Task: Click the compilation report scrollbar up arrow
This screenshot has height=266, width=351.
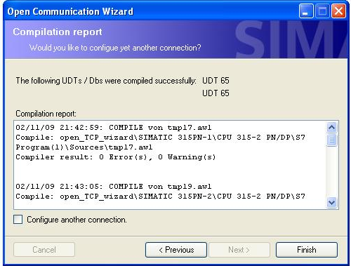Action: point(331,127)
